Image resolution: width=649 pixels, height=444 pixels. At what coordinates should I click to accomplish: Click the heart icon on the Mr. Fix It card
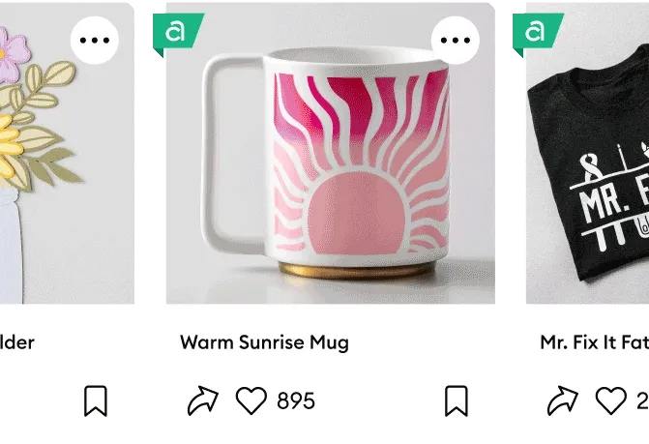(611, 400)
